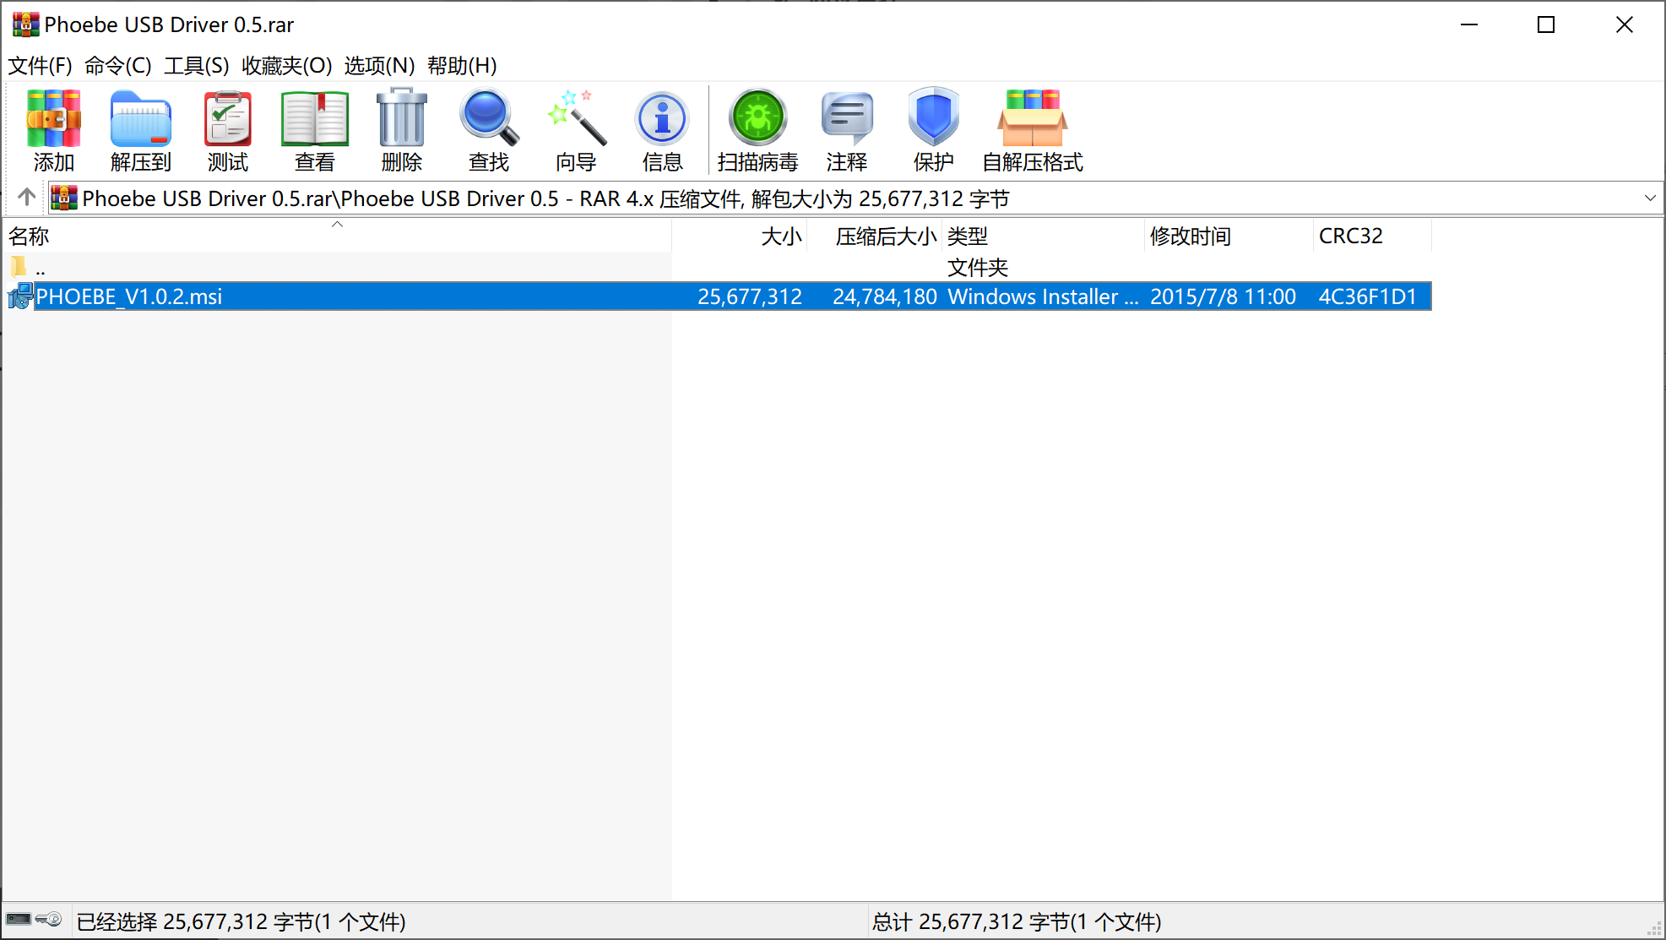Screen dimensions: 1666x940
Task: Click the Windows Installer type cell
Action: pos(1044,296)
